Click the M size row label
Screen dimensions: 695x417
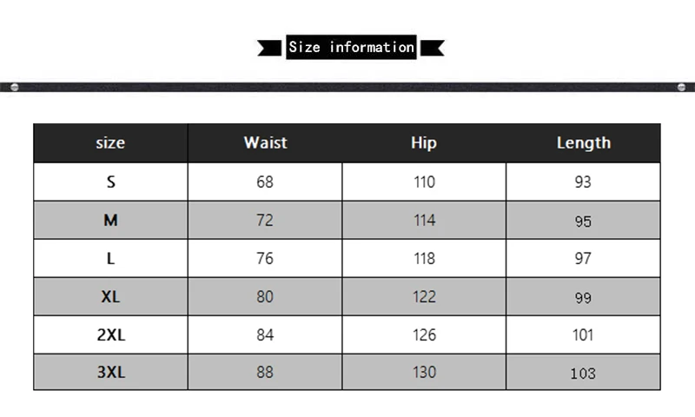pyautogui.click(x=111, y=221)
